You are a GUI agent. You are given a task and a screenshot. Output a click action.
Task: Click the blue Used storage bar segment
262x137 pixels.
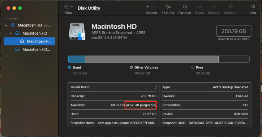pyautogui.click(x=77, y=59)
